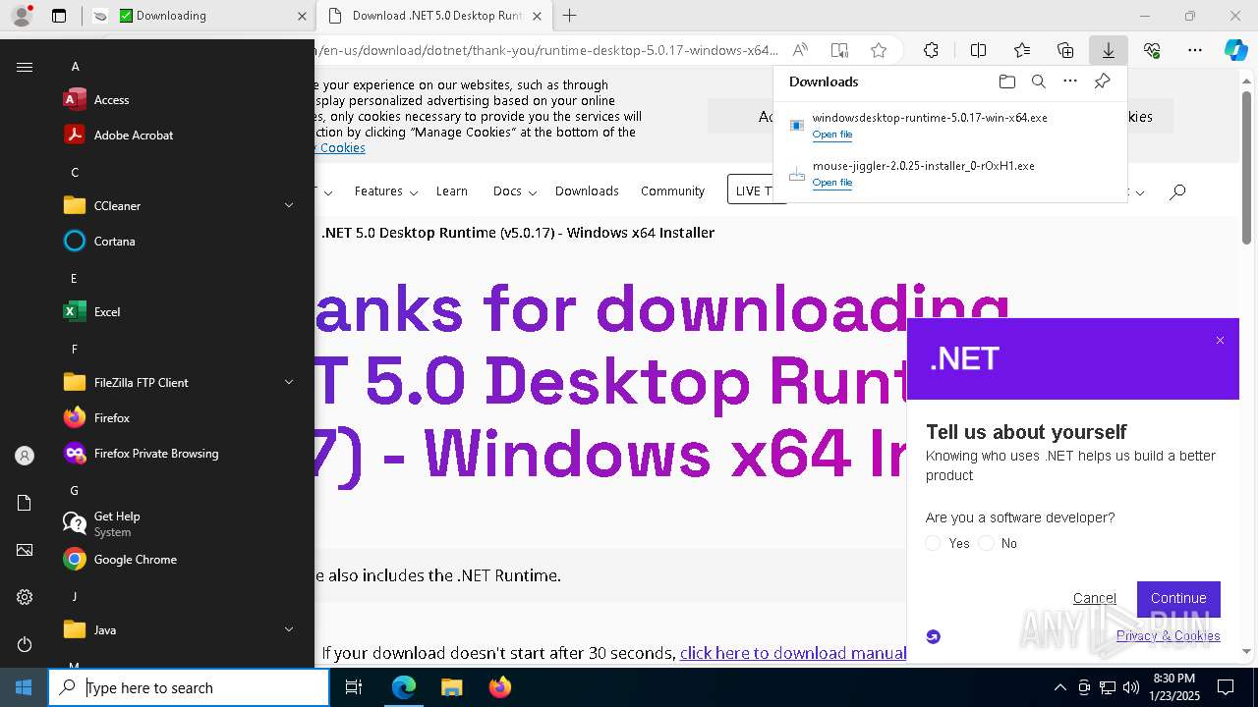
Task: Click the Type here to search box
Action: pos(189,687)
